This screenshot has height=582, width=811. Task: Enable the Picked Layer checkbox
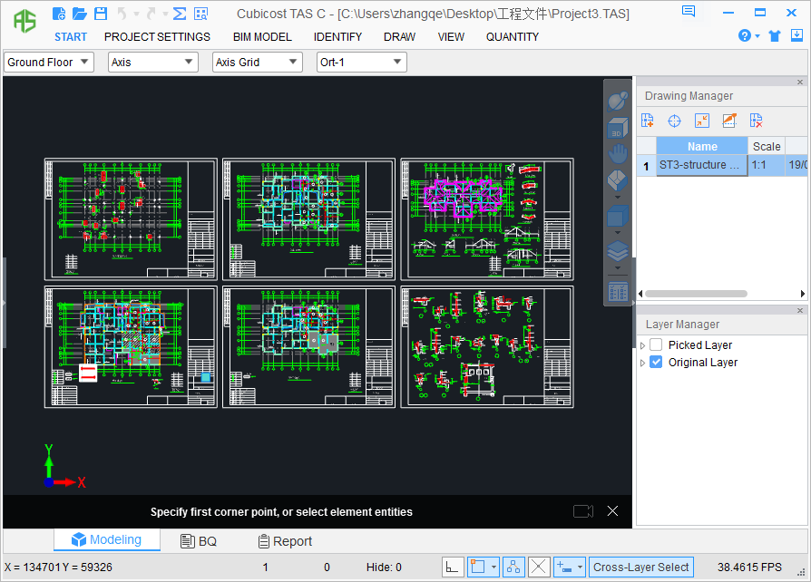(656, 345)
